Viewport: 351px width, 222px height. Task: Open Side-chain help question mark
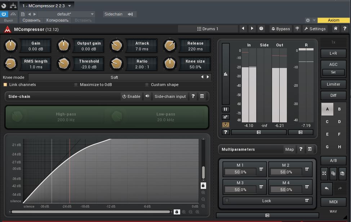(x=193, y=96)
